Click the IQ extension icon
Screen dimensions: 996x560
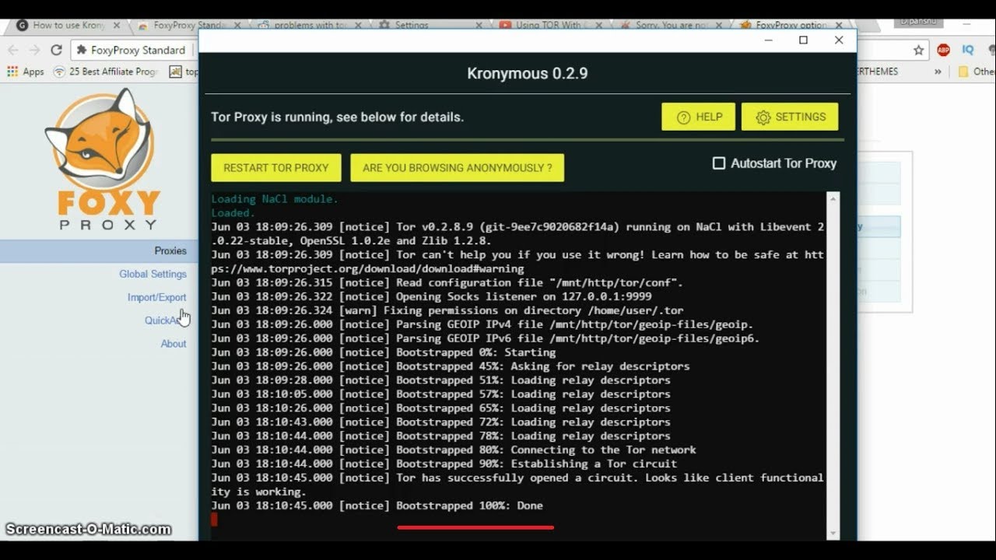pyautogui.click(x=968, y=50)
